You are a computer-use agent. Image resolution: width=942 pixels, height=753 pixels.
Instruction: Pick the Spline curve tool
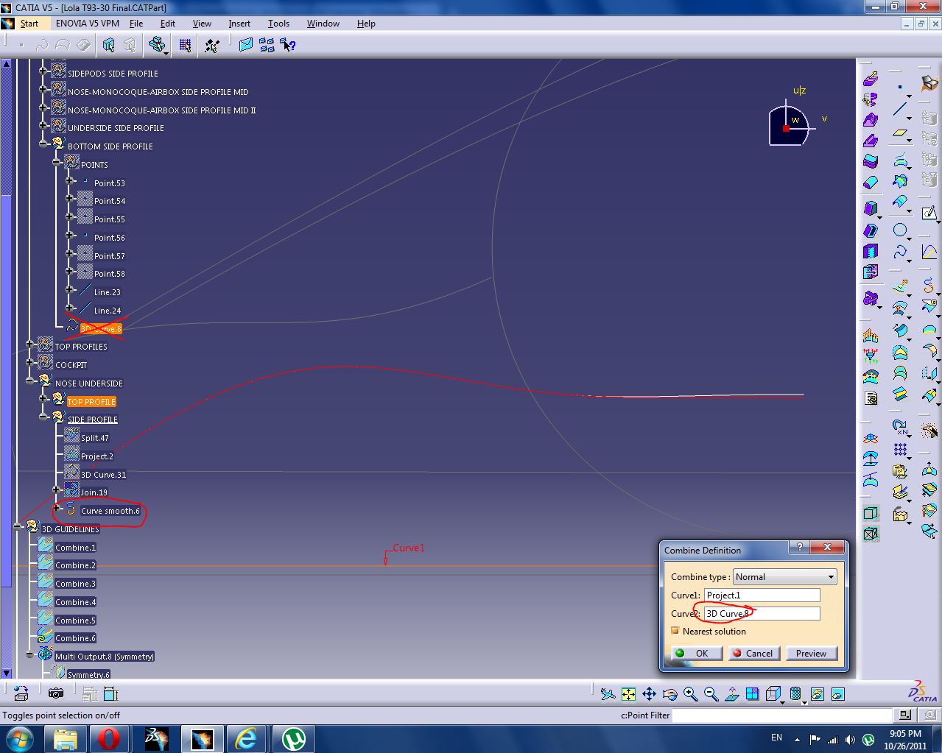[x=899, y=253]
